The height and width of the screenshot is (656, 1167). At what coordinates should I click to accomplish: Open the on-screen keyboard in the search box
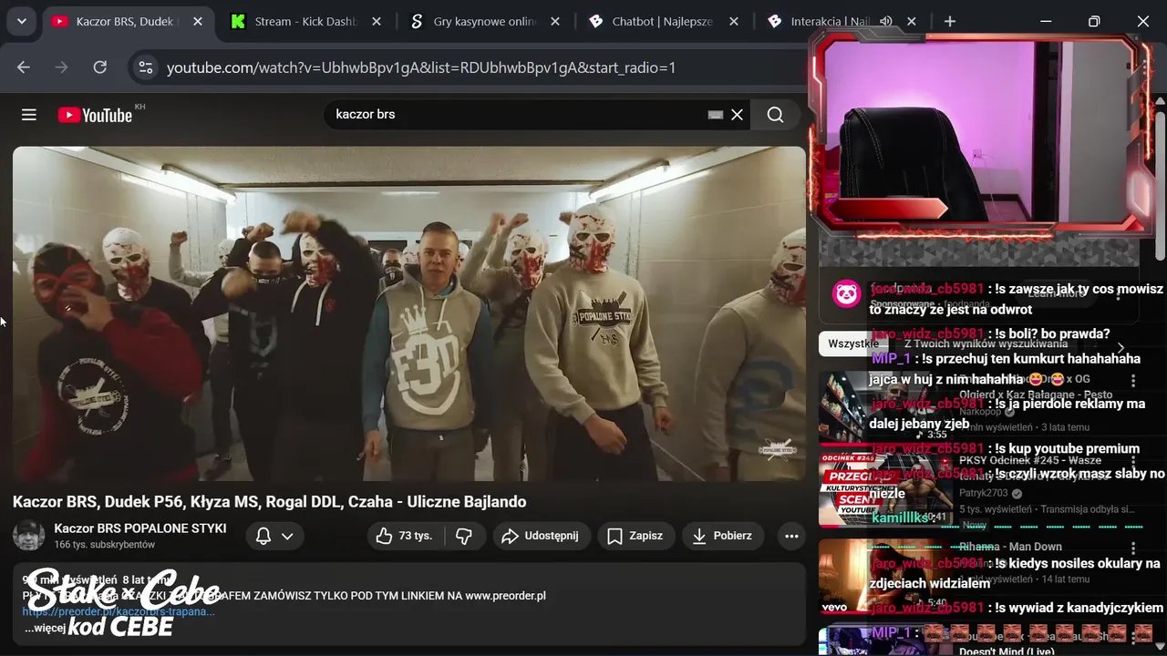point(716,115)
